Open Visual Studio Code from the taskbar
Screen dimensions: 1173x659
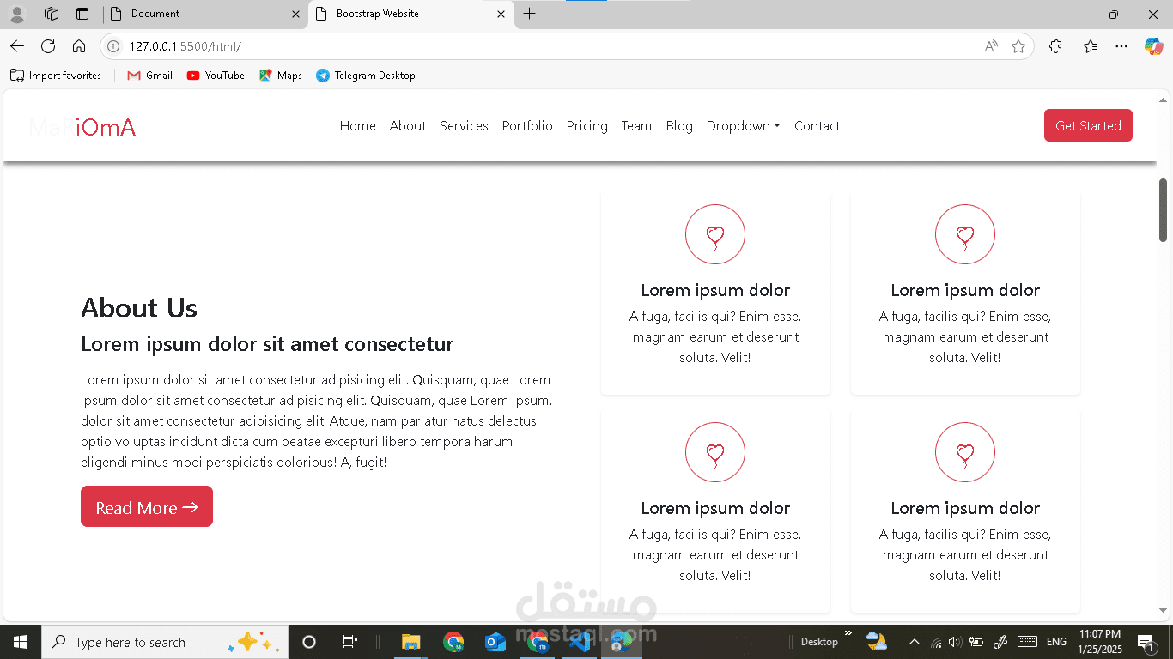coord(580,642)
